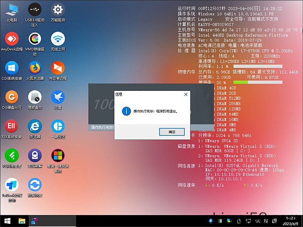Click the DRAM 512MB row
This screenshot has height=227, width=303.
[x=228, y=98]
